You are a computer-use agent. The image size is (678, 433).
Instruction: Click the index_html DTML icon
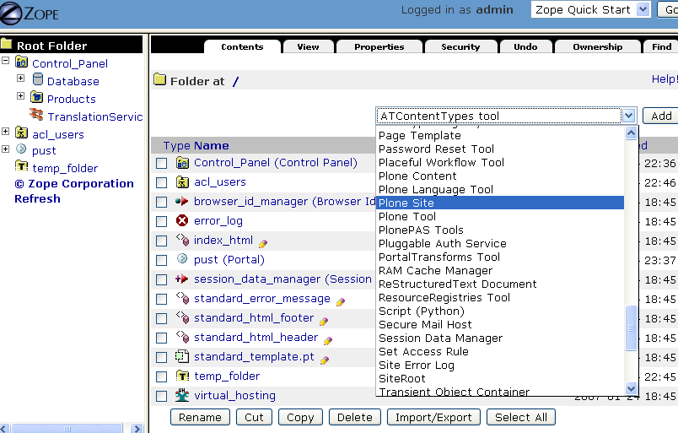[x=182, y=240]
